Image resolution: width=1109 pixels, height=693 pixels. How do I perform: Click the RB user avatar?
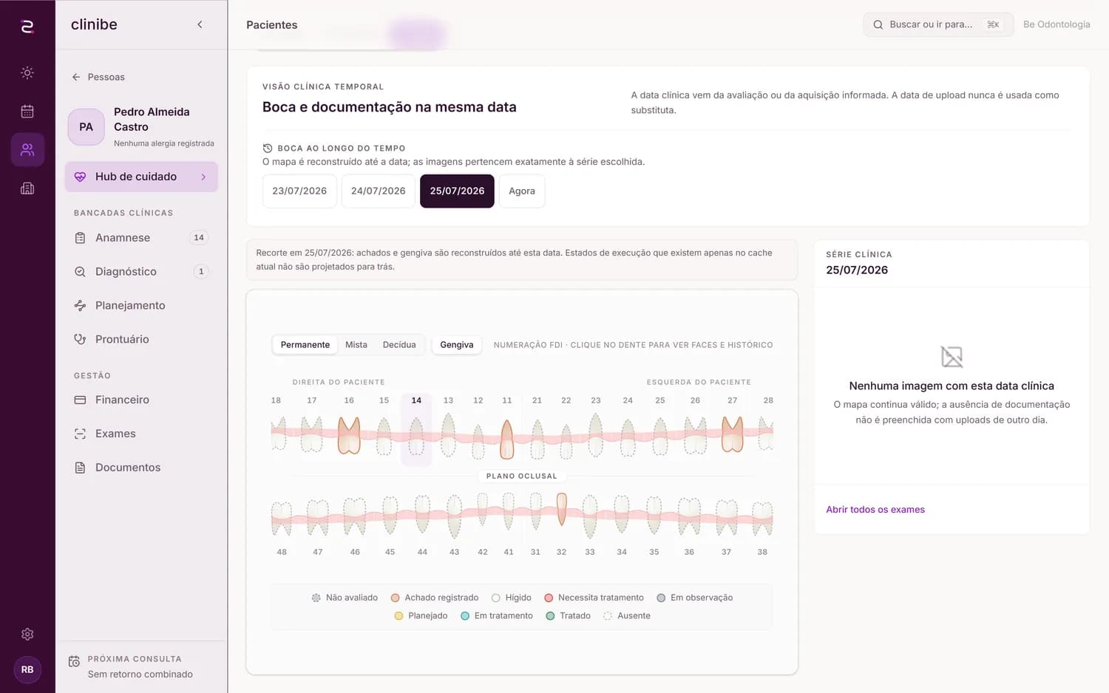point(27,669)
